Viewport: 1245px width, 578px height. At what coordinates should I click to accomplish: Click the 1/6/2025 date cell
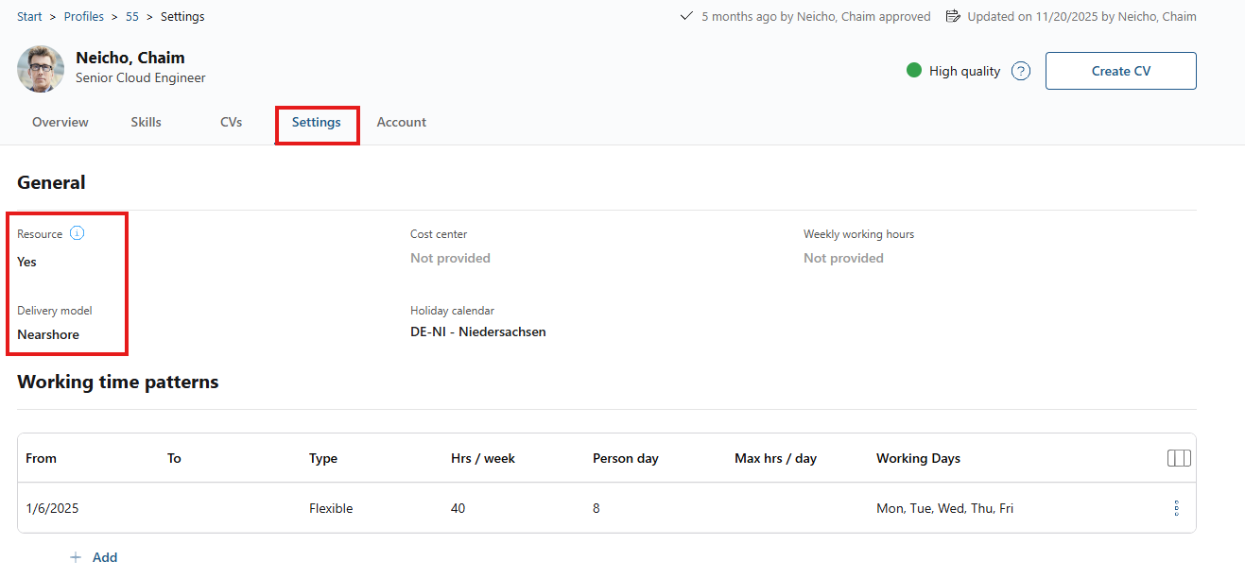pos(52,508)
